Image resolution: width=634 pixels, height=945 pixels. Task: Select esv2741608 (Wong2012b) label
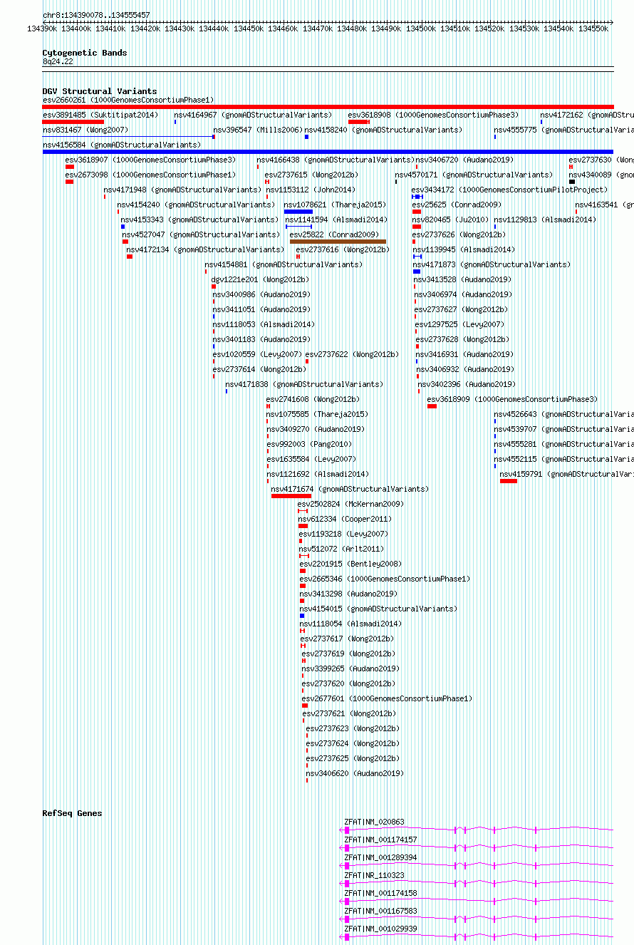pos(313,399)
